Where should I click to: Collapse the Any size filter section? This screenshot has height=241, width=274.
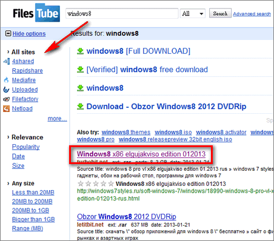[8, 183]
